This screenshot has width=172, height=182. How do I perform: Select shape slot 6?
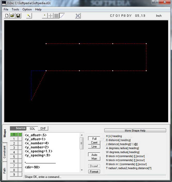[14, 161]
